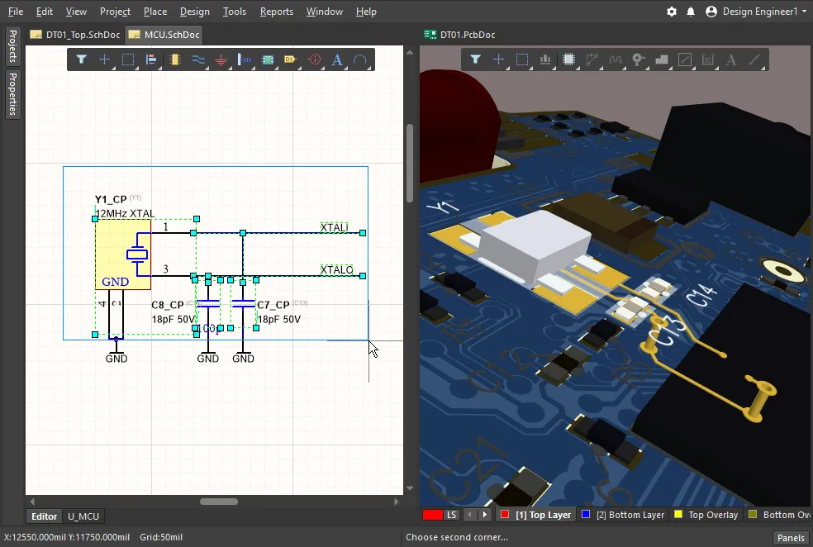
Task: Click the C7_CP capacitor designator
Action: tap(273, 305)
